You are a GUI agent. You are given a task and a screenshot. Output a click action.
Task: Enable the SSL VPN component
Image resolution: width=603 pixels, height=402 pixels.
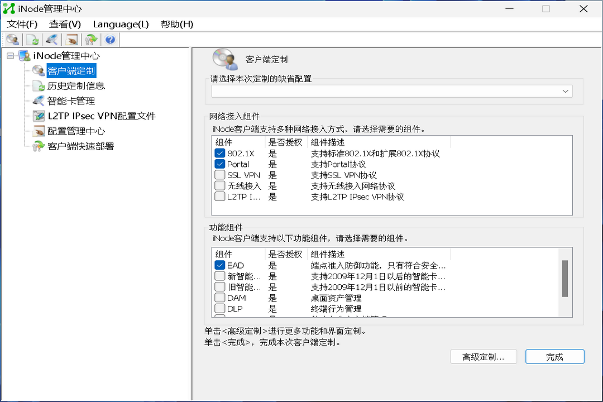(219, 175)
